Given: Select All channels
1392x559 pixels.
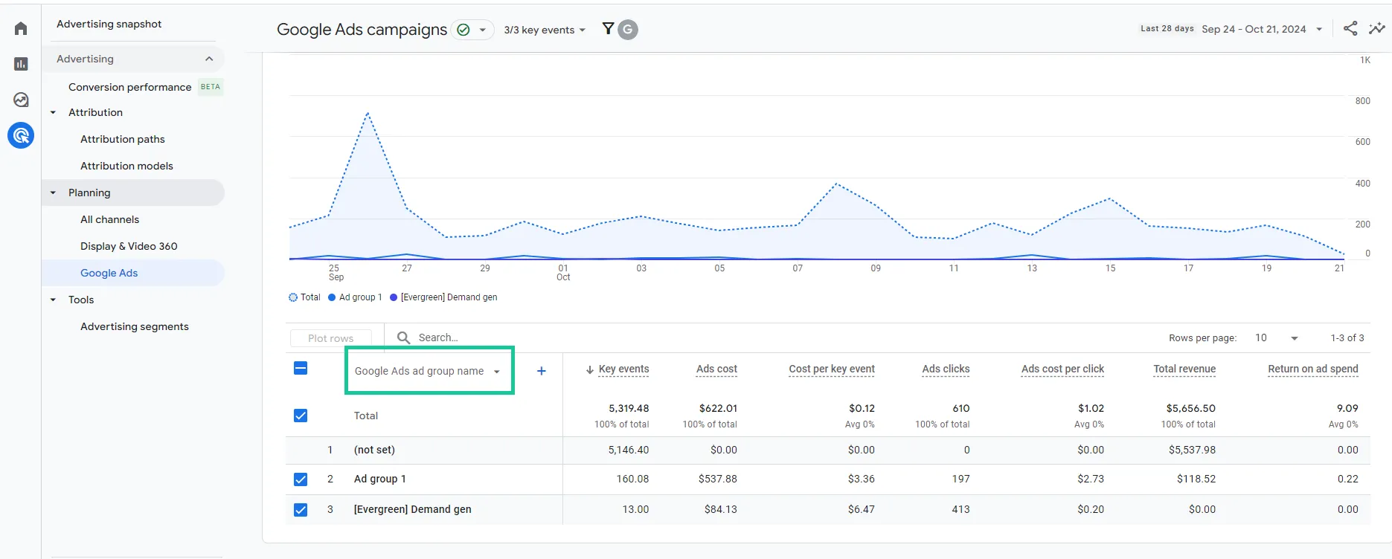Looking at the screenshot, I should [110, 219].
